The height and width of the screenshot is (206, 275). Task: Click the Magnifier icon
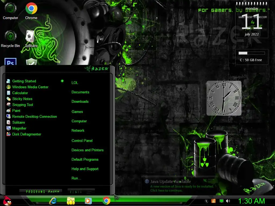pos(8,128)
